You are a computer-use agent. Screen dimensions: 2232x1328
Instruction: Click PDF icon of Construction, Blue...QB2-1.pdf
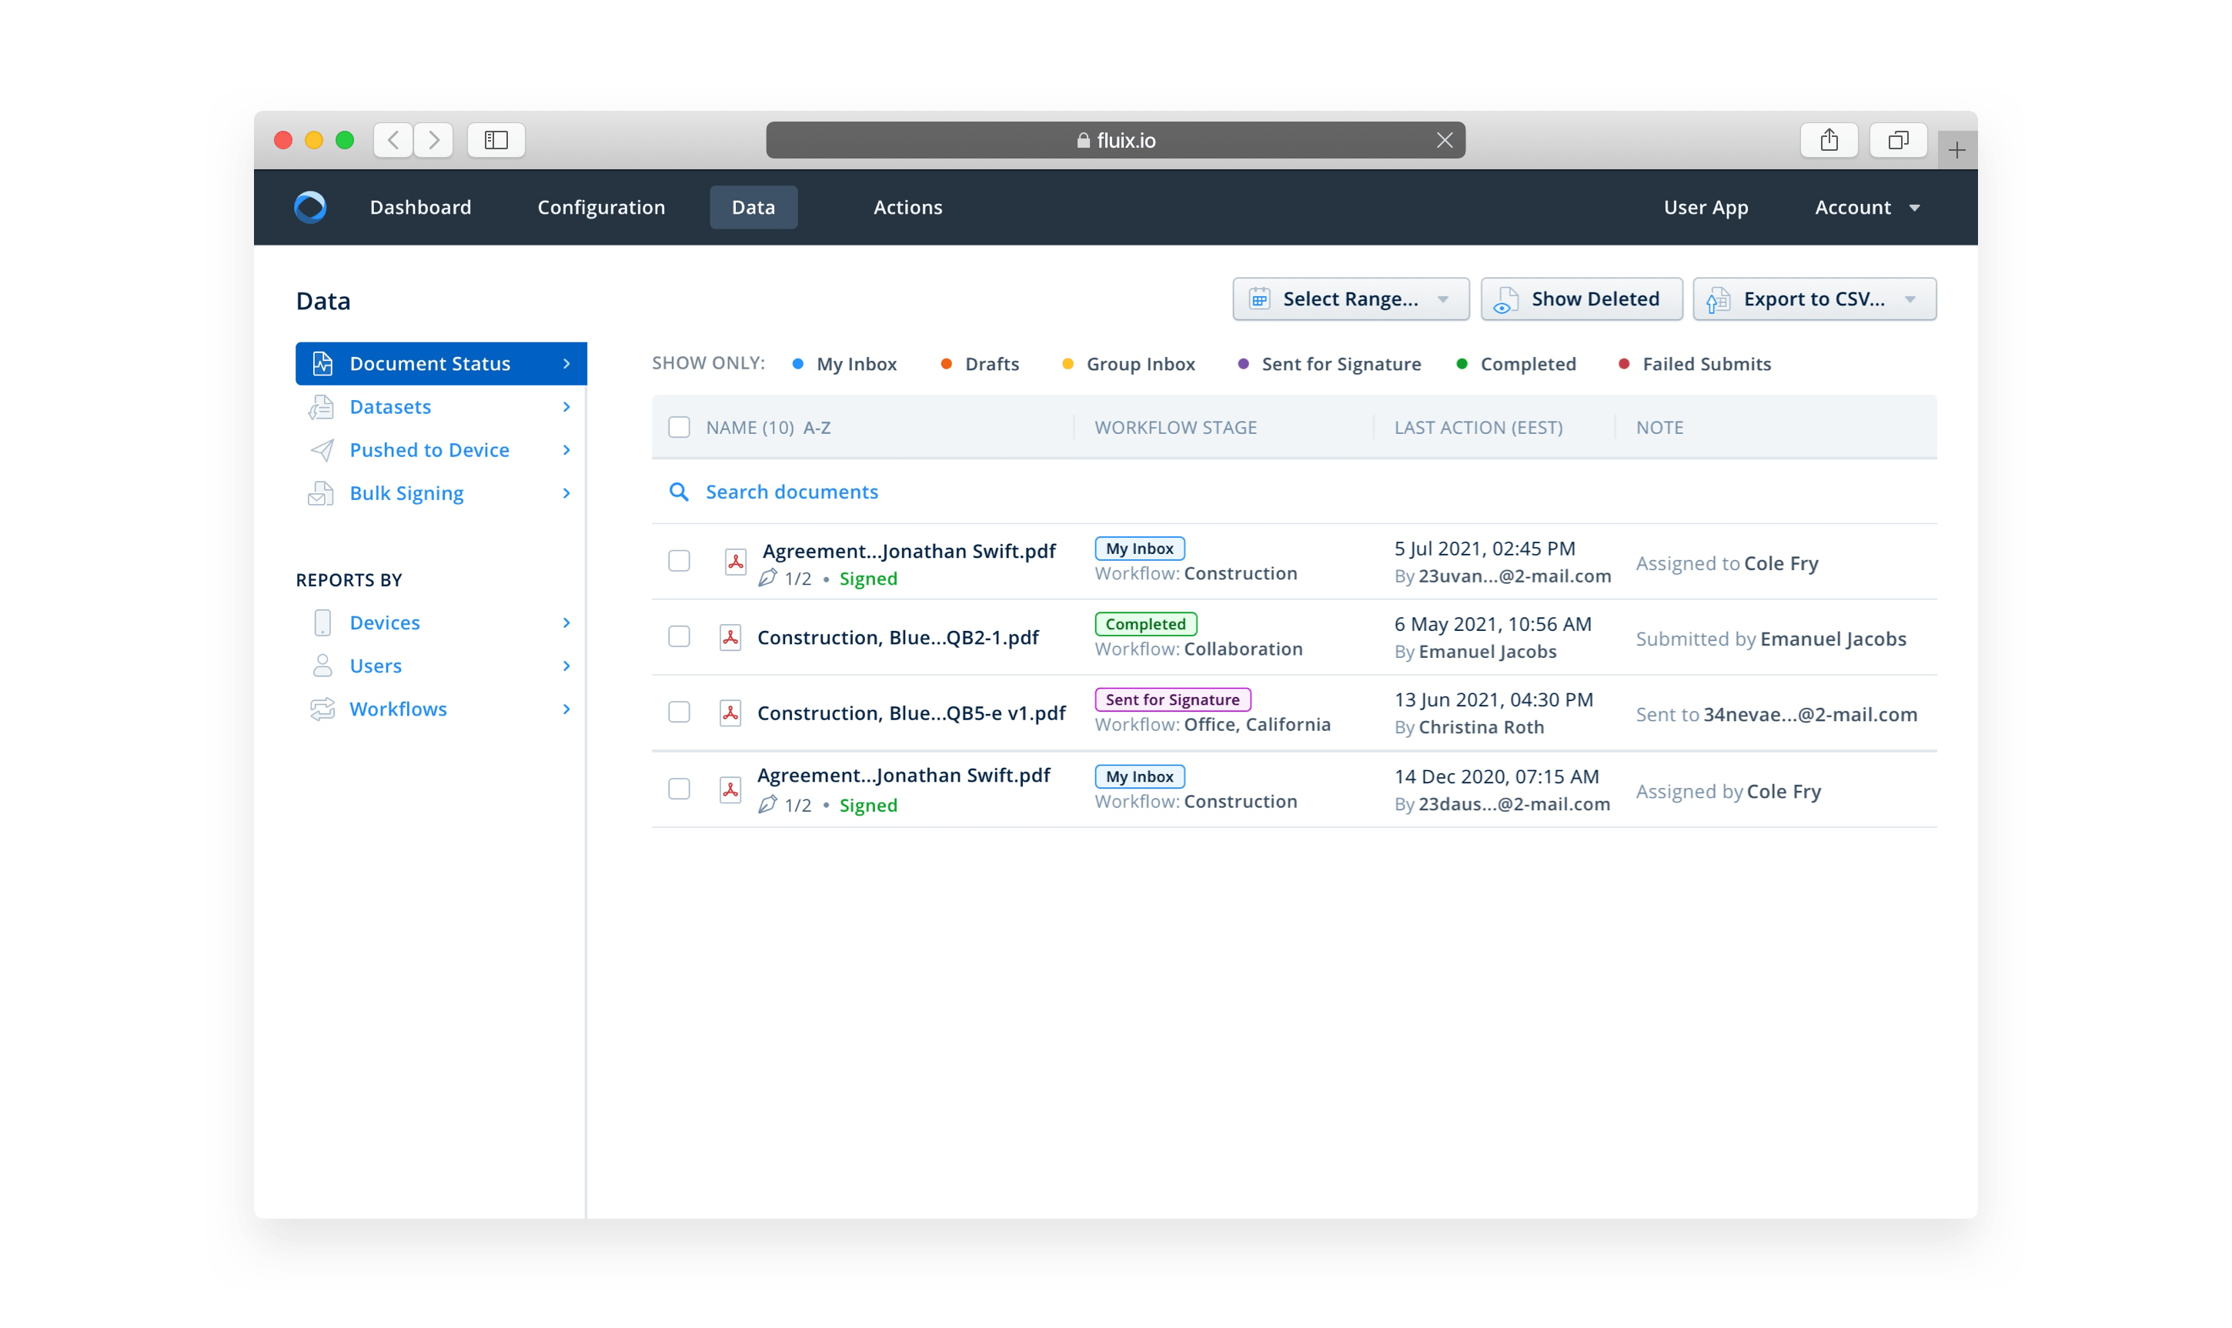click(x=730, y=637)
